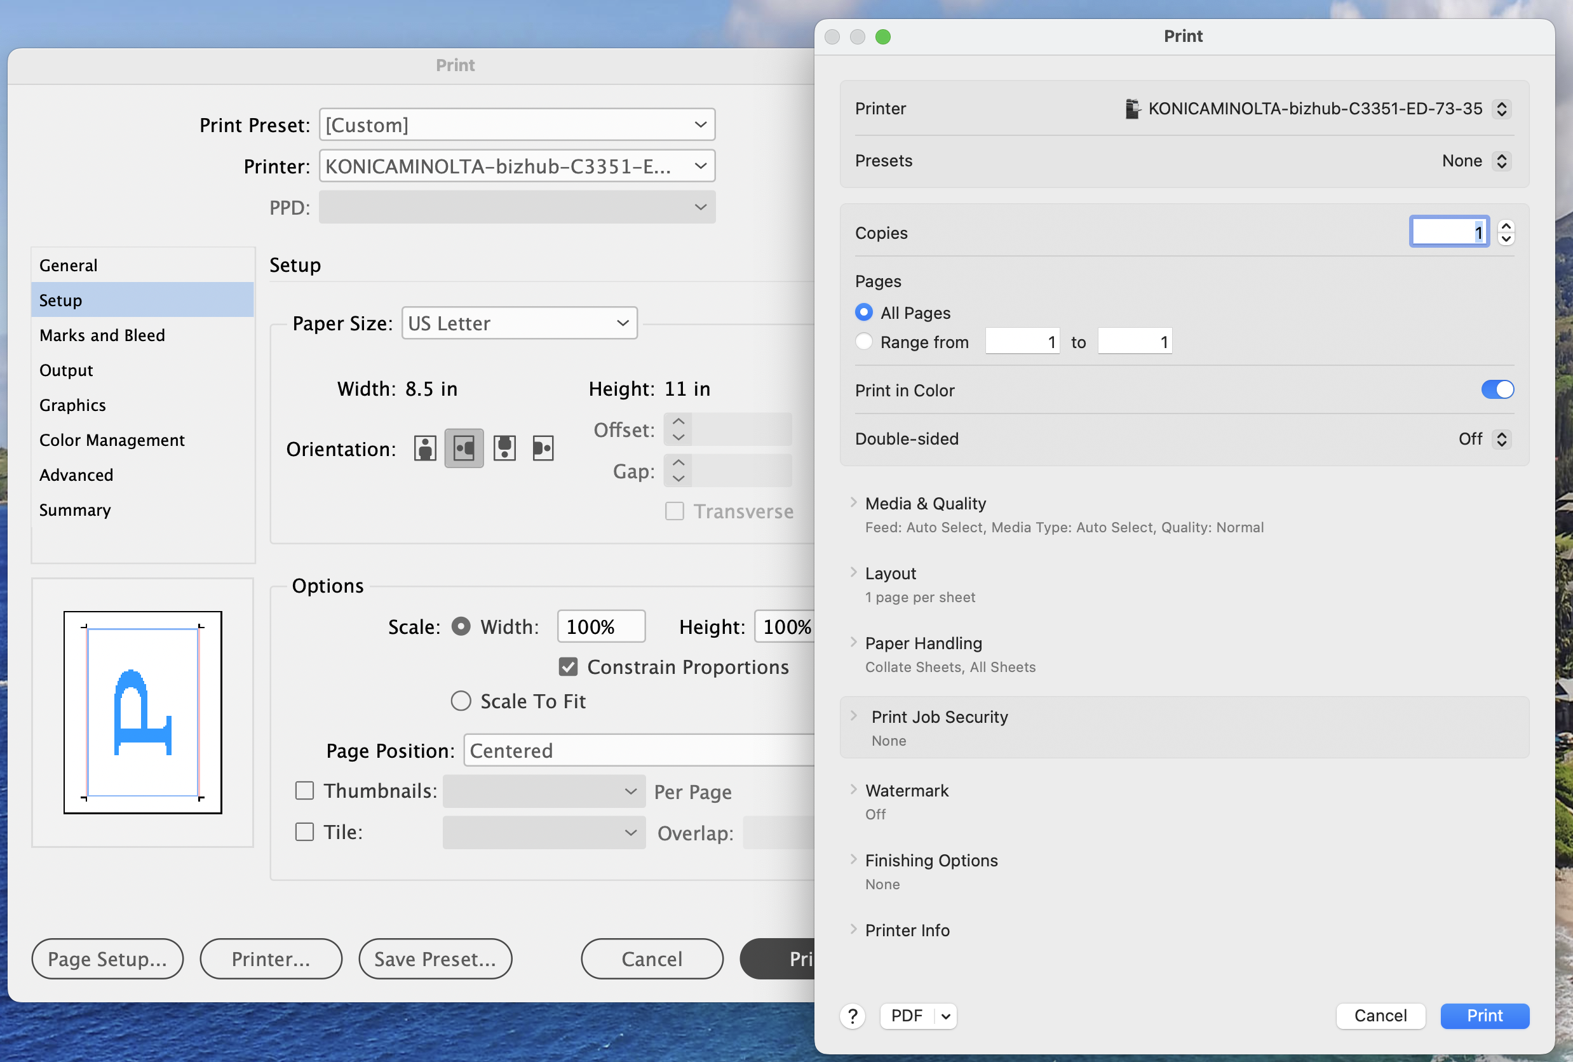Enable the Transverse checkbox

click(674, 511)
